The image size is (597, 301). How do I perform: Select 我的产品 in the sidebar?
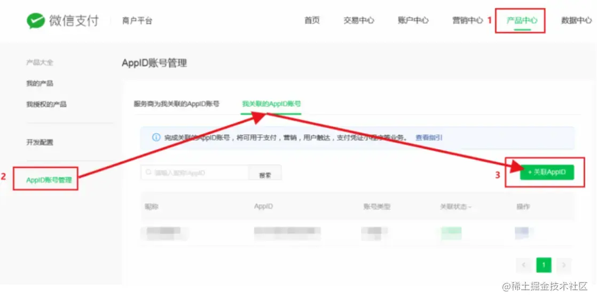[40, 83]
